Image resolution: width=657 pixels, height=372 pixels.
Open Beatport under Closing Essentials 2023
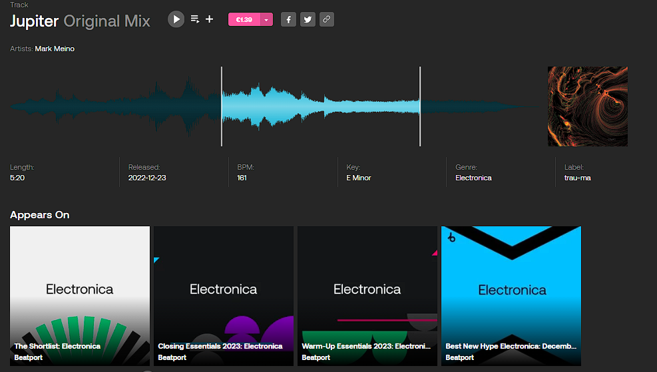coord(172,357)
